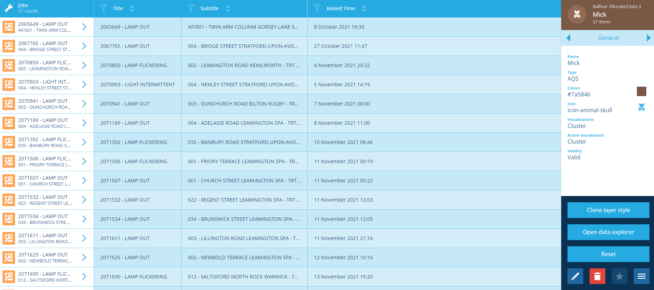
Task: Expand job 2071532 with chevron arrow
Action: tap(84, 200)
